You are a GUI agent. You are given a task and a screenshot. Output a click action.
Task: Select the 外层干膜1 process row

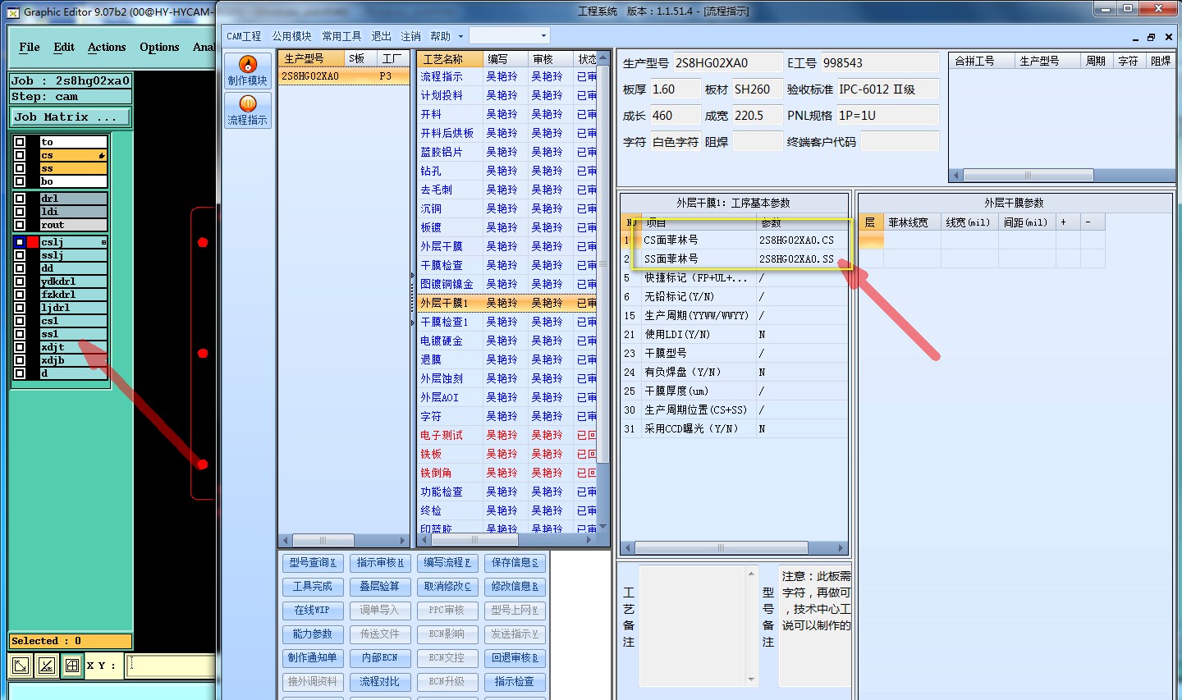click(507, 304)
